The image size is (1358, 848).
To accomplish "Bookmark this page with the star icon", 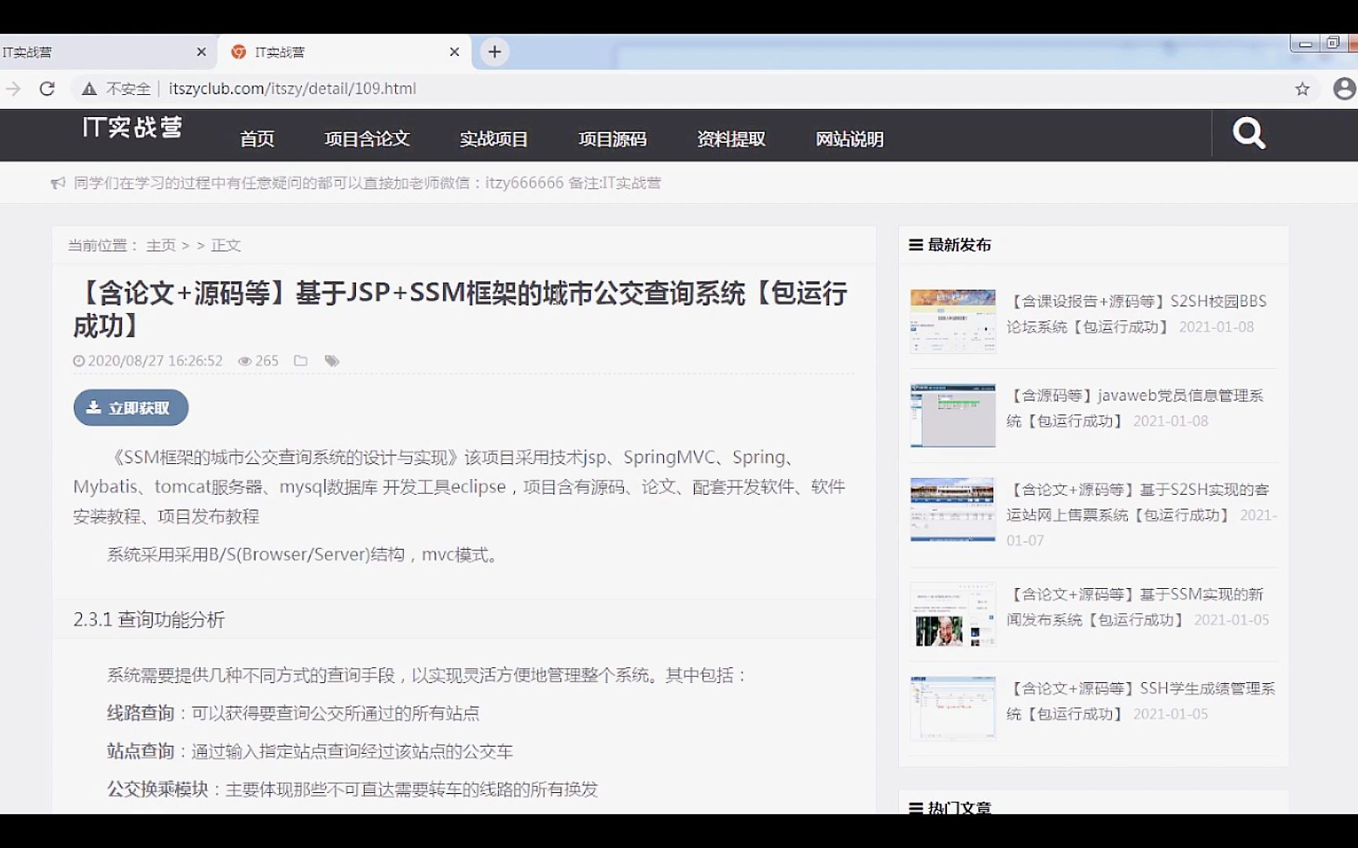I will pos(1302,89).
